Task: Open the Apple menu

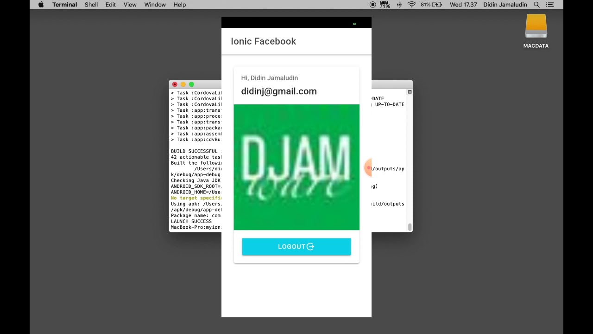Action: (41, 5)
